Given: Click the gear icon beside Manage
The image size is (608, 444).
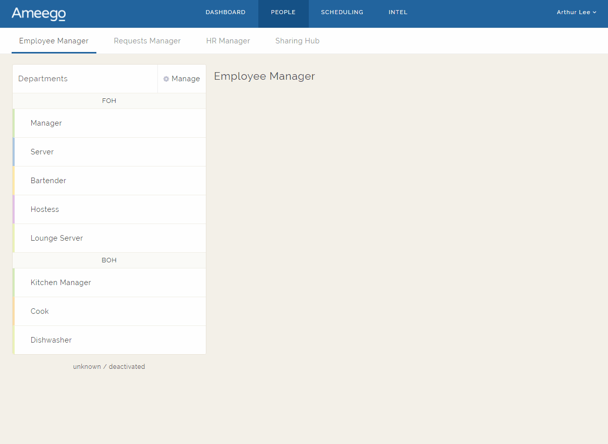Looking at the screenshot, I should point(167,79).
